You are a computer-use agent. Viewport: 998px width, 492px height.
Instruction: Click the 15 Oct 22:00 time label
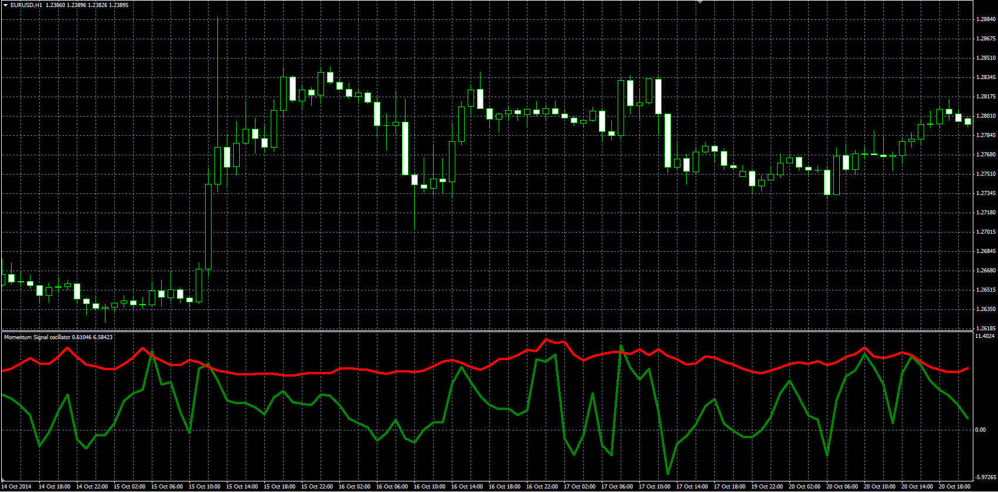317,487
